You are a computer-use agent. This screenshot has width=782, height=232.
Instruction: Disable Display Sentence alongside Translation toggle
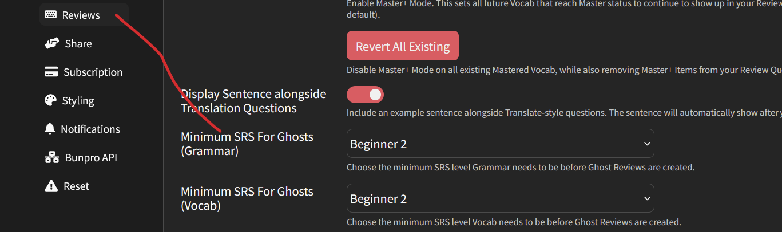coord(365,94)
